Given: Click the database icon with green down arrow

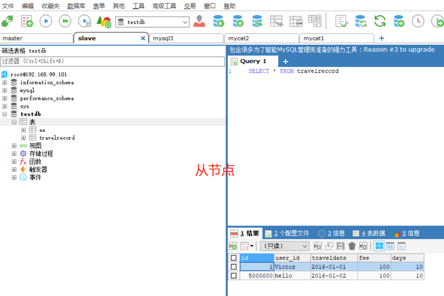Looking at the screenshot, I should [218, 21].
